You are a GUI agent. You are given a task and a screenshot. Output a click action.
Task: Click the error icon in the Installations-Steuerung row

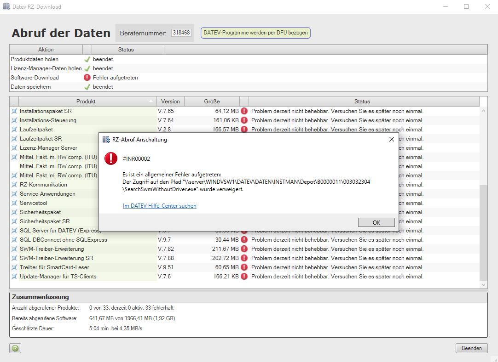tap(244, 120)
